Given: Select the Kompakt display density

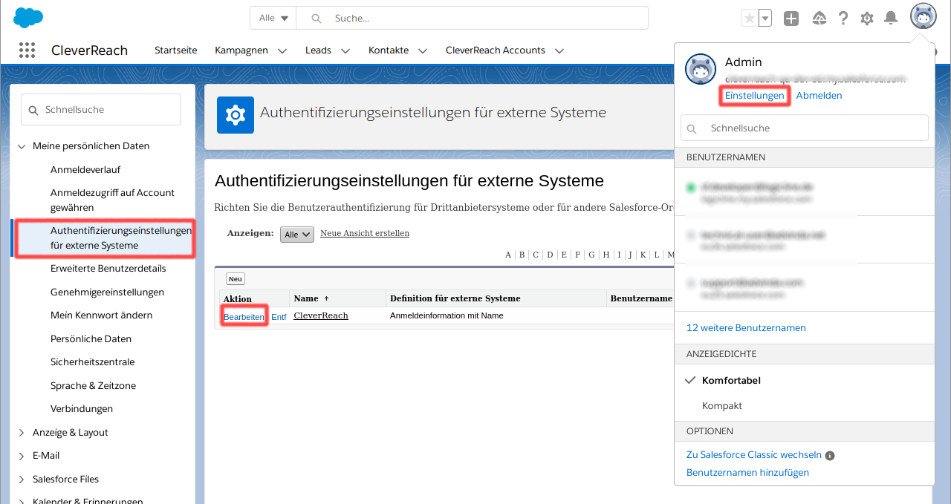Looking at the screenshot, I should [722, 406].
